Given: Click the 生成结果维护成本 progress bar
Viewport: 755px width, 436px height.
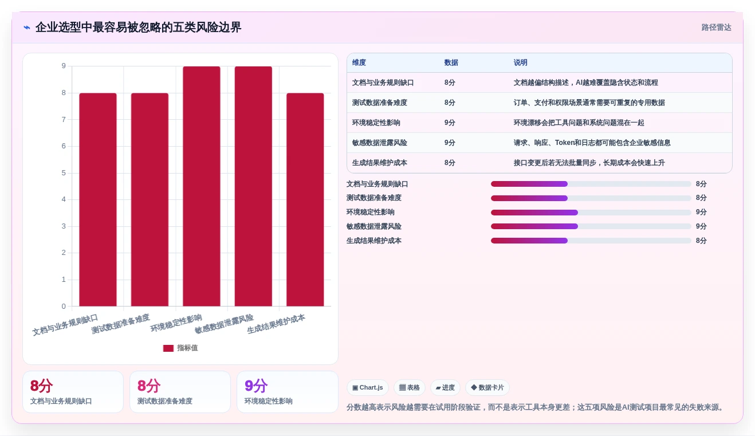Looking at the screenshot, I should 591,241.
